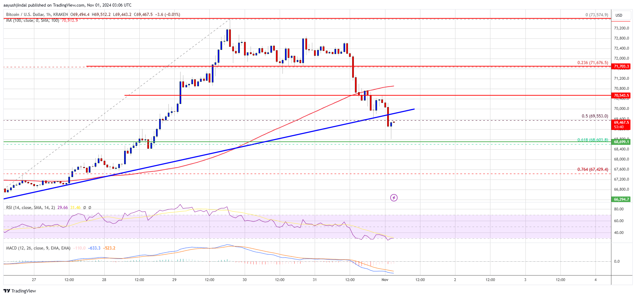Click the RSI average value 31.46
Viewport: 636px width, 297px height.
[76, 208]
